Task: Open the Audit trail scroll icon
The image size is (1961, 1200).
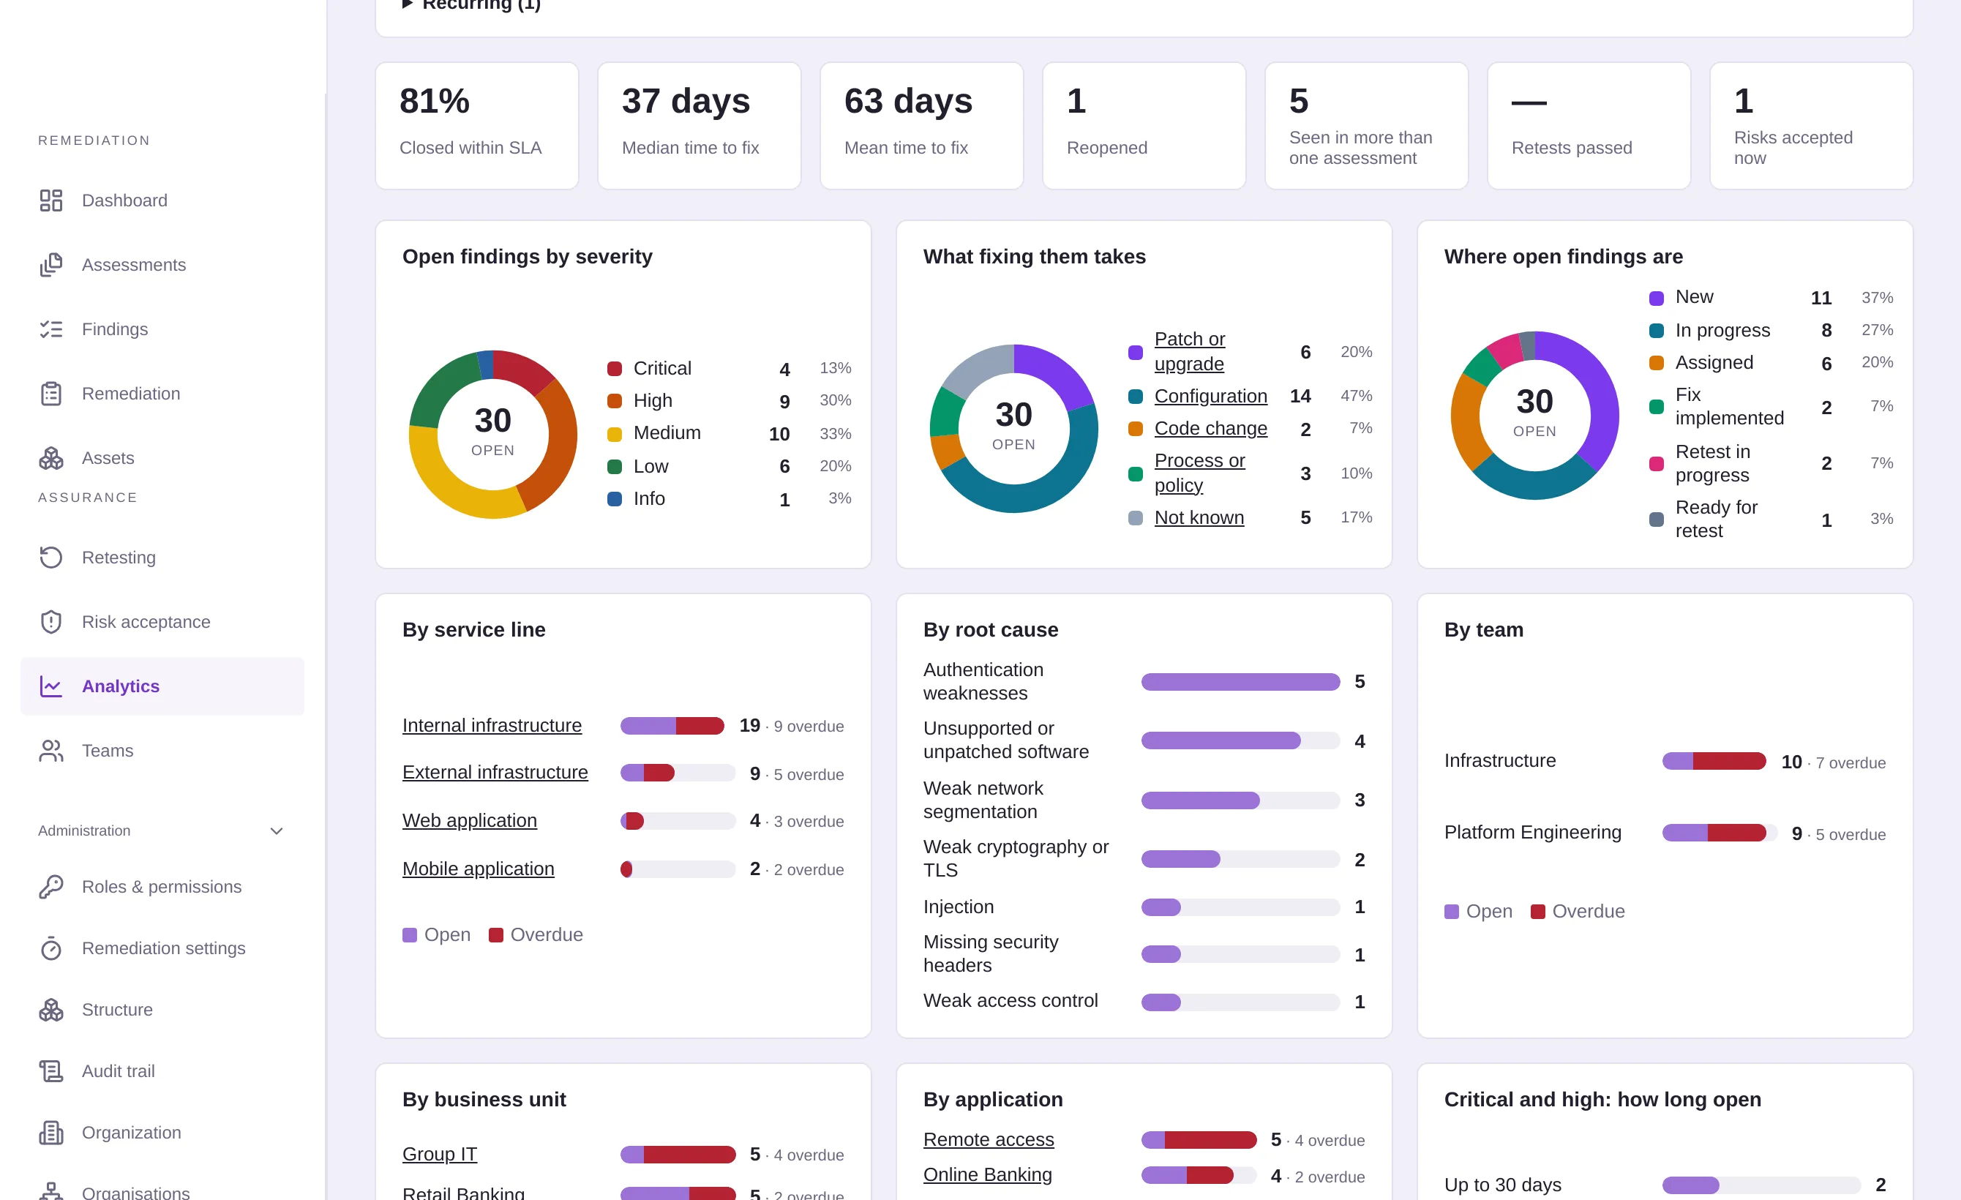Action: (x=51, y=1071)
